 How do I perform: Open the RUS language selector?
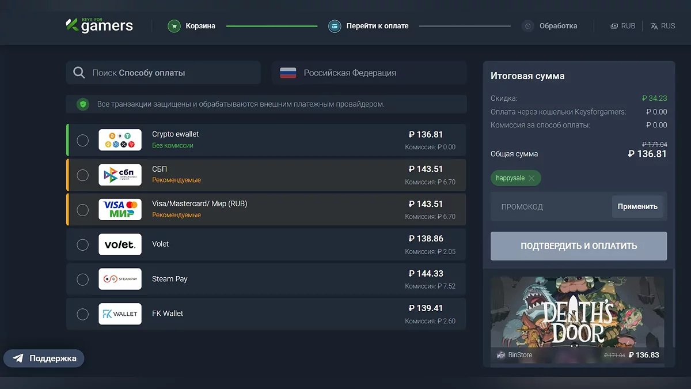663,26
